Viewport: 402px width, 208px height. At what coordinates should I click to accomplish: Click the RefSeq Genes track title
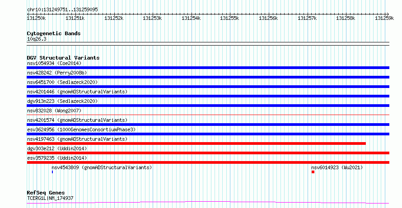[46, 193]
